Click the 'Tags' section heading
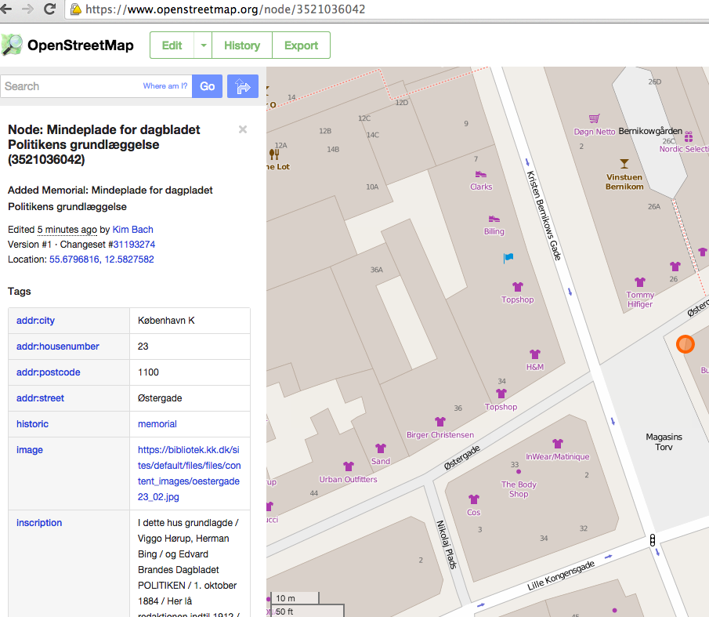Viewport: 709px width, 617px height. coord(20,292)
